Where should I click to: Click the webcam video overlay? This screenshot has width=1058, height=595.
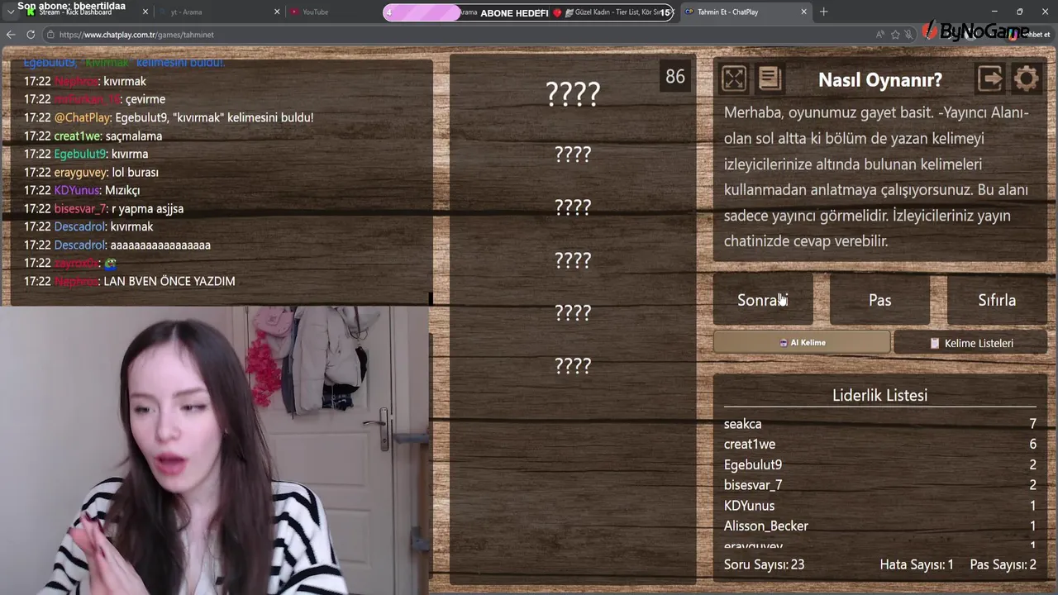(x=215, y=450)
